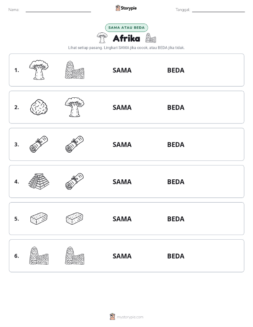Select the left scroll picture in row 3
The image size is (253, 327).
39,144
